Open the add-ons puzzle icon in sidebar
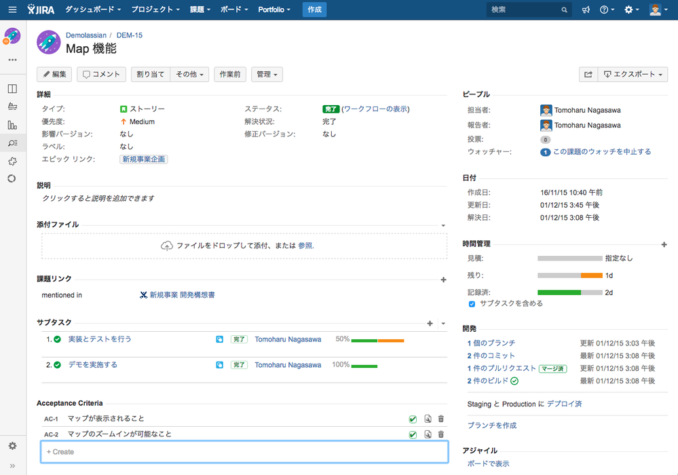Viewport: 678px width, 475px height. 12,161
